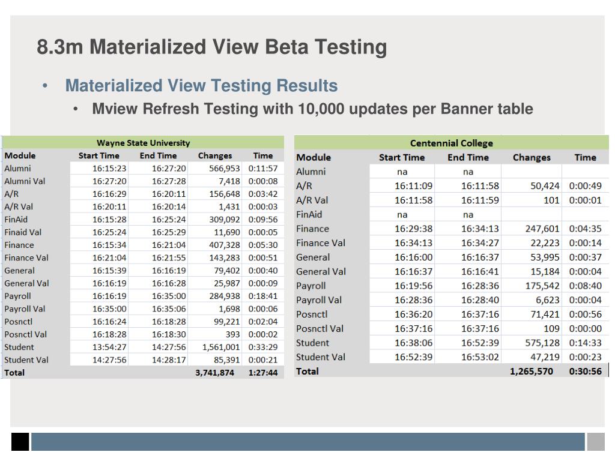Viewport: 615px width, 461px height.
Task: Click Centennial Student changes 575,128
Action: (x=542, y=343)
